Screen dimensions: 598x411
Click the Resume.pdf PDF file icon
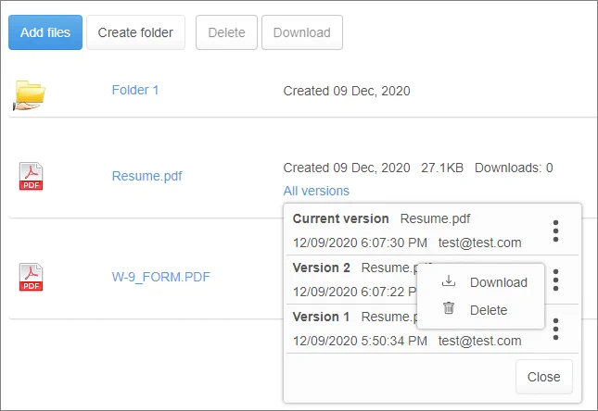click(31, 176)
